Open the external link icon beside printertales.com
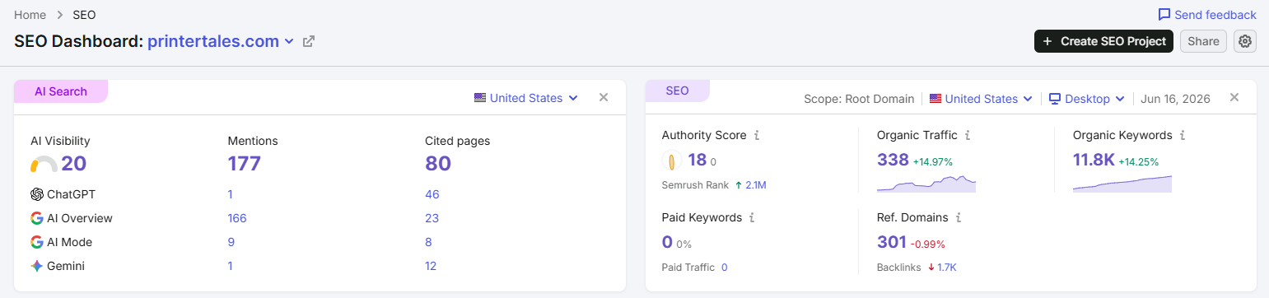Screen dimensions: 1269x298 309,41
